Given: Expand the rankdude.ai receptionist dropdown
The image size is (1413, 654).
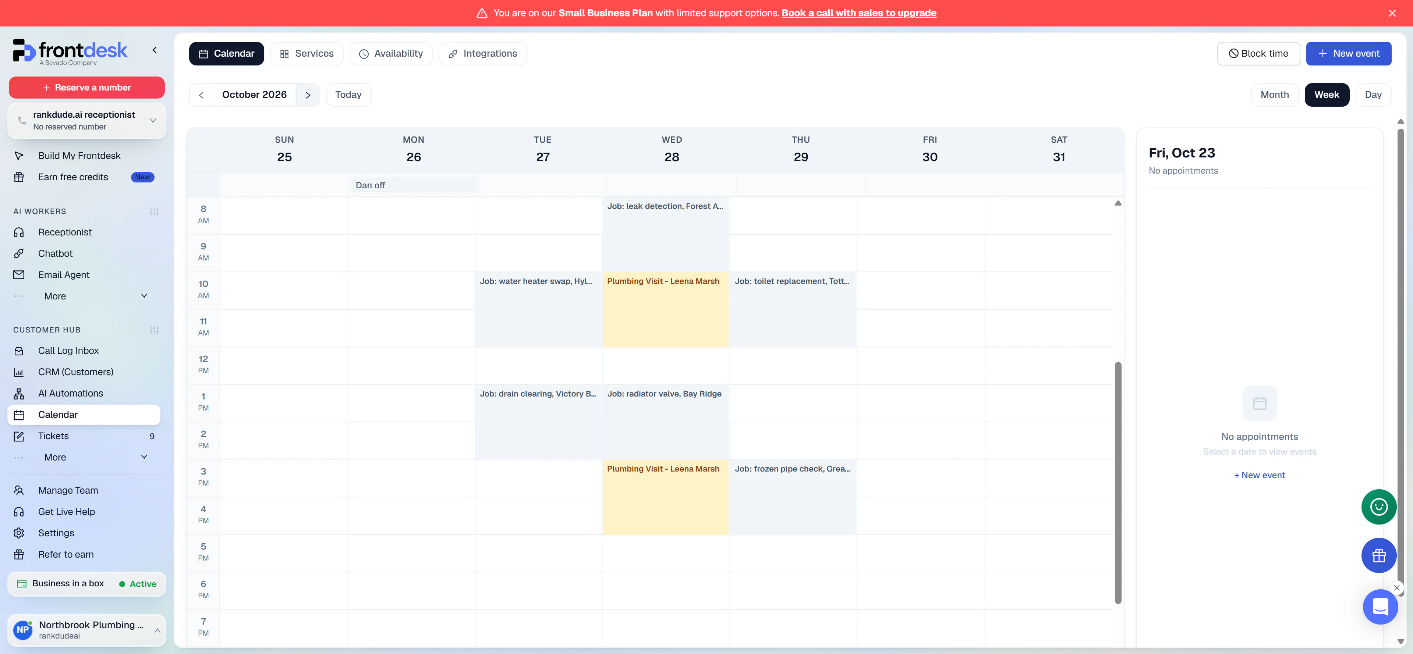Looking at the screenshot, I should (87, 121).
